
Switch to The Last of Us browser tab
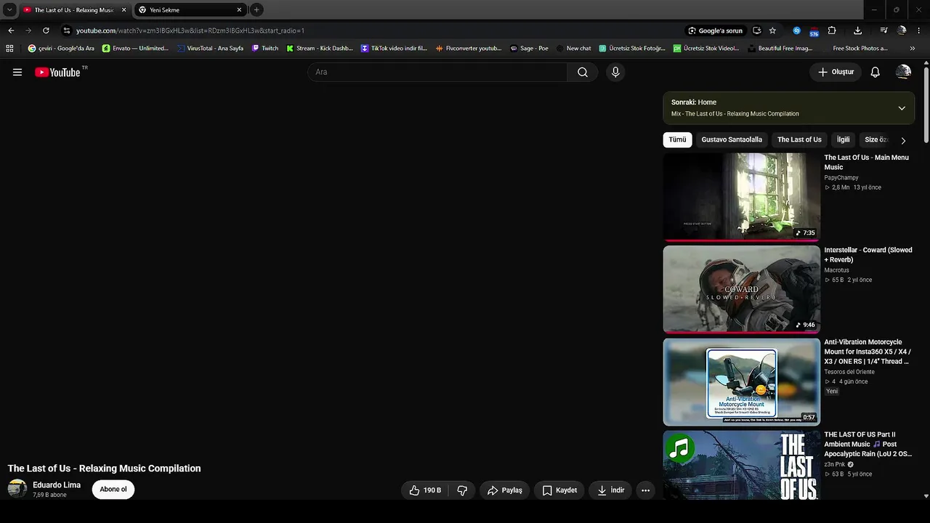point(75,10)
